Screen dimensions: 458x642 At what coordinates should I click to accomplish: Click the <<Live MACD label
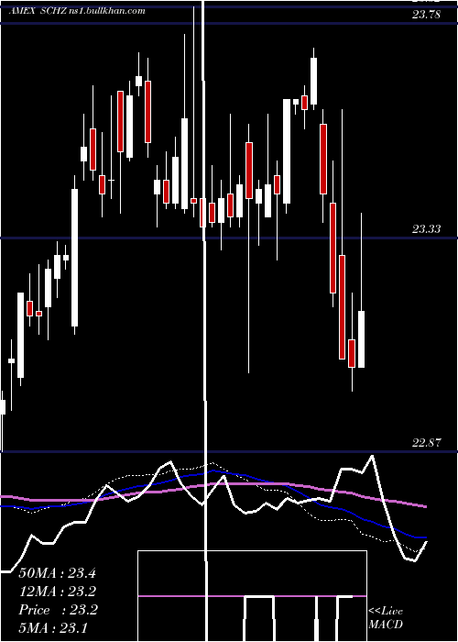pos(386,617)
